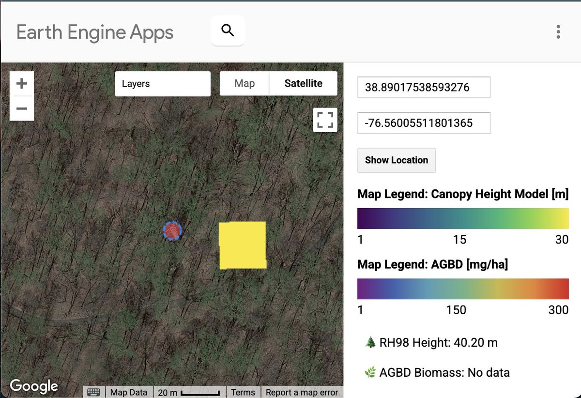The image size is (581, 398).
Task: Expand the Layers dropdown
Action: coord(163,84)
